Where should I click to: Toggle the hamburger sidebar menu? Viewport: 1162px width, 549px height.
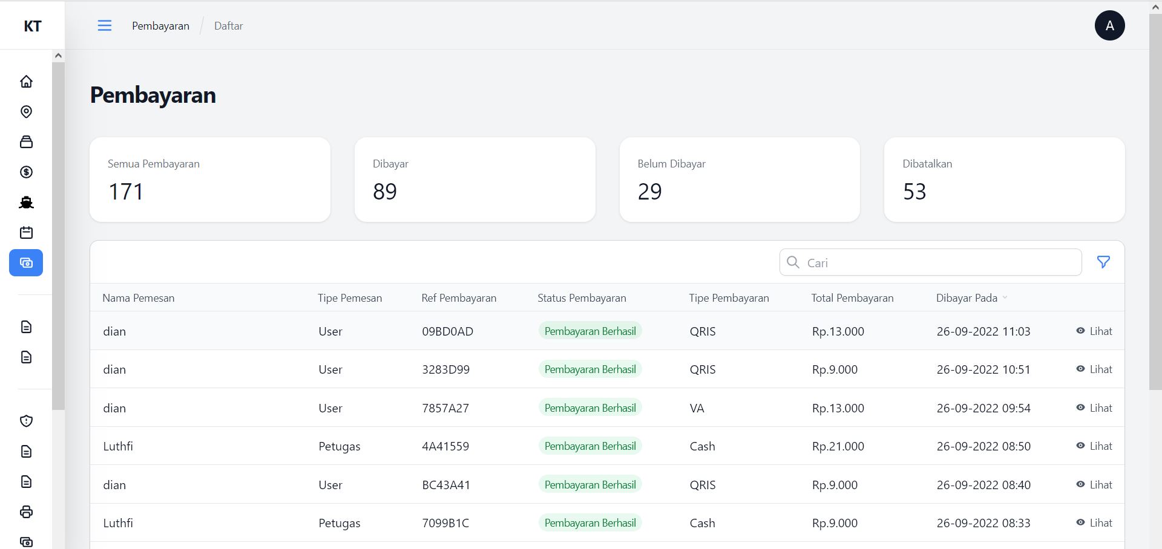[105, 25]
